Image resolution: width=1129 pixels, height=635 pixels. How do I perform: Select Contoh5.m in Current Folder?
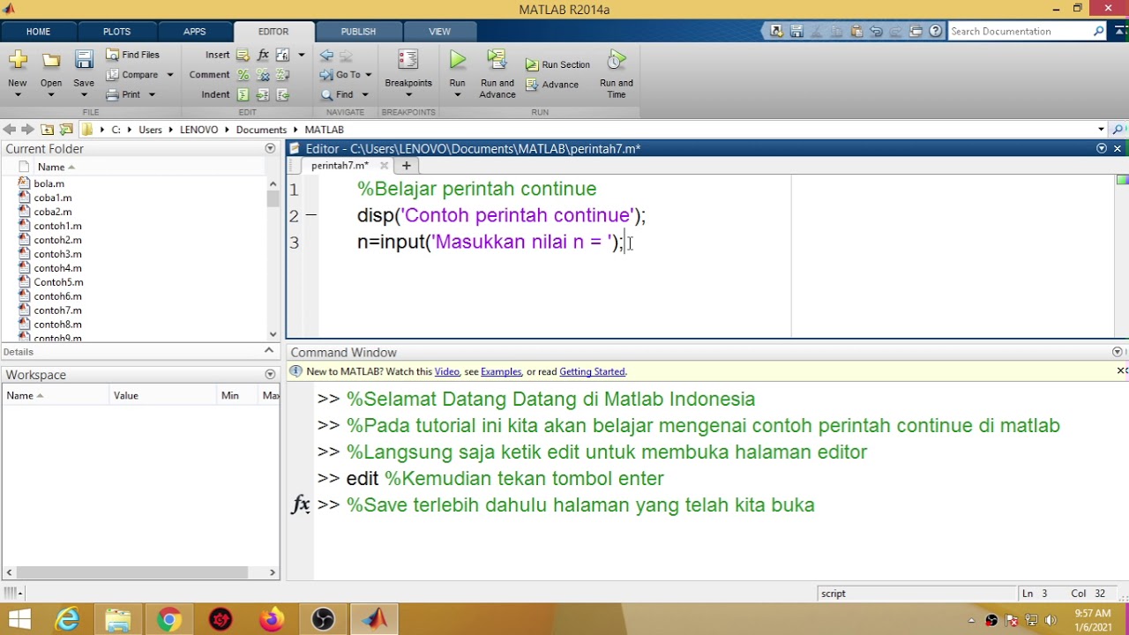pos(58,282)
